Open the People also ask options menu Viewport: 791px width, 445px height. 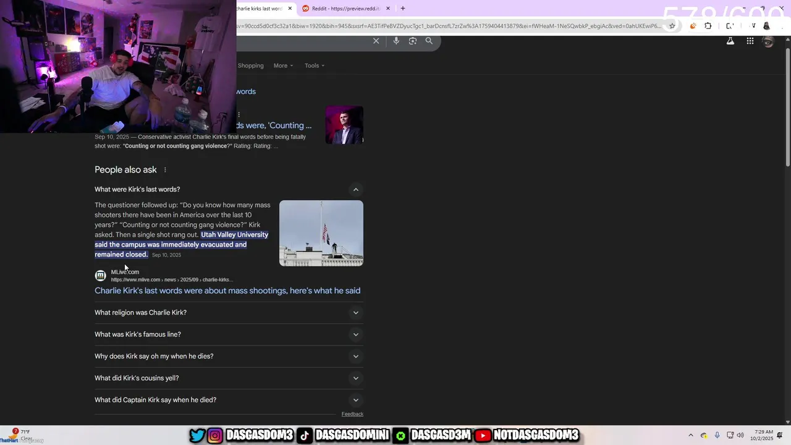pyautogui.click(x=165, y=170)
